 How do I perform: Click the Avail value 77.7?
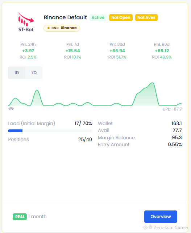pos(177,130)
